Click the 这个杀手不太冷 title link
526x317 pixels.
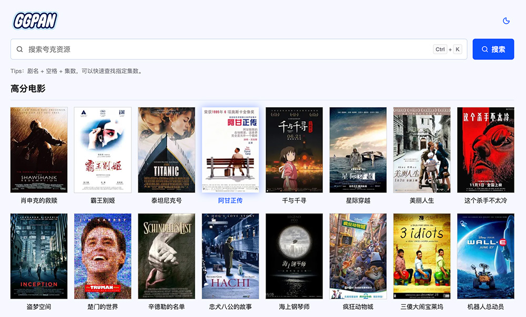tap(485, 200)
